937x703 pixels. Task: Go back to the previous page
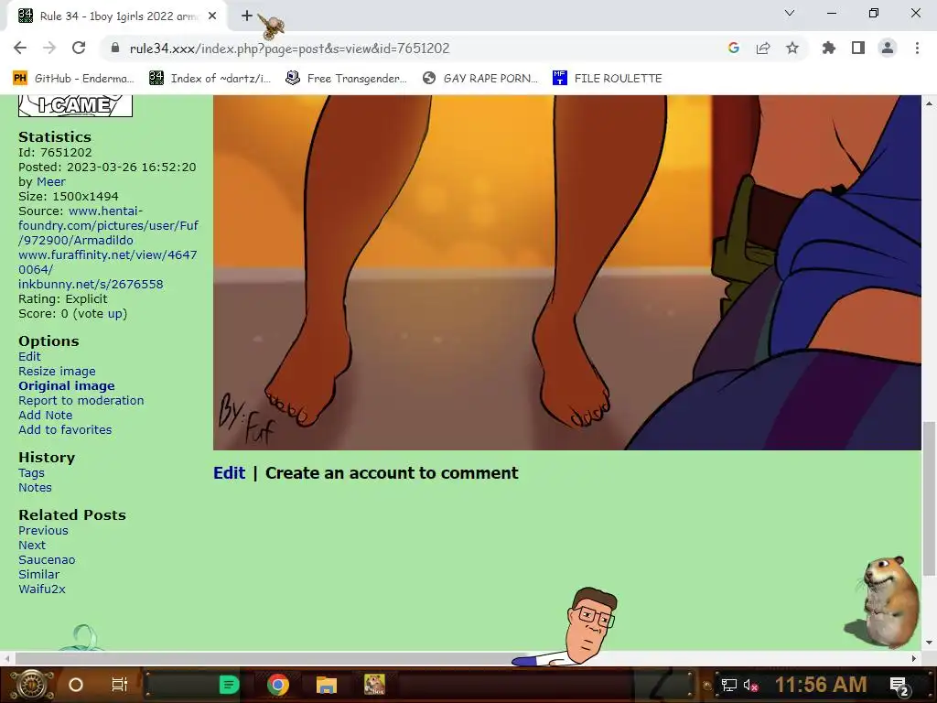click(20, 48)
